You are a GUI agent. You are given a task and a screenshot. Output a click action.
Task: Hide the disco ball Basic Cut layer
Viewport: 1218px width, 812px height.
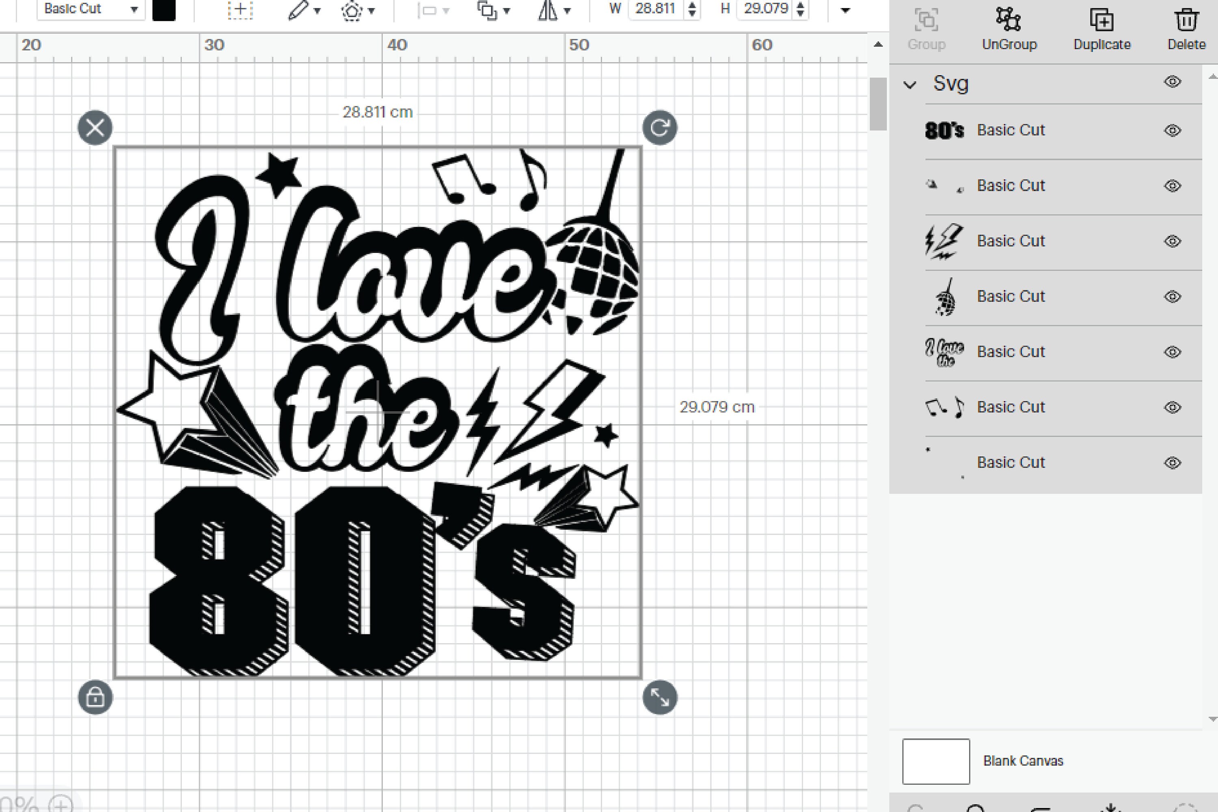(x=1173, y=296)
